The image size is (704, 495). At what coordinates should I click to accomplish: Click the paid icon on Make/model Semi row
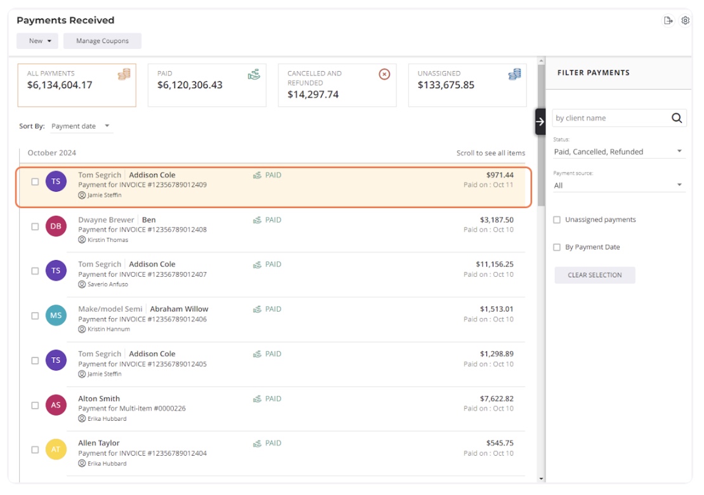(x=257, y=310)
